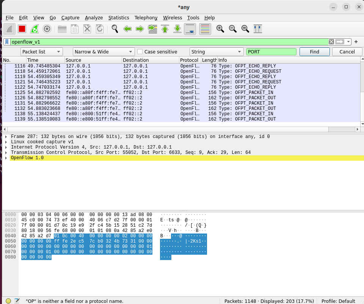Click the go to specified packet icon
Image resolution: width=364 pixels, height=304 pixels.
152,29
